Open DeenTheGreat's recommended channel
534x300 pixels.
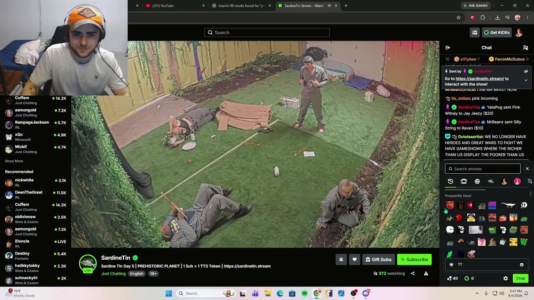pos(35,195)
